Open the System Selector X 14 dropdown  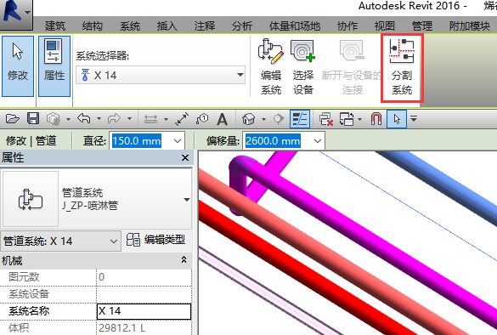(161, 75)
